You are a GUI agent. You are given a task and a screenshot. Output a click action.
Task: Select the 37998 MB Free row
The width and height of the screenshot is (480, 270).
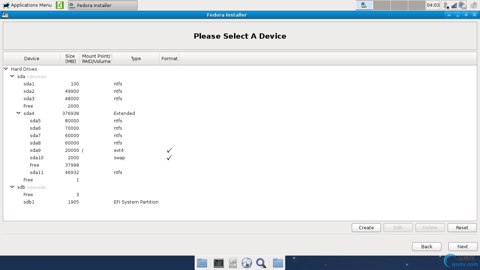pos(240,165)
